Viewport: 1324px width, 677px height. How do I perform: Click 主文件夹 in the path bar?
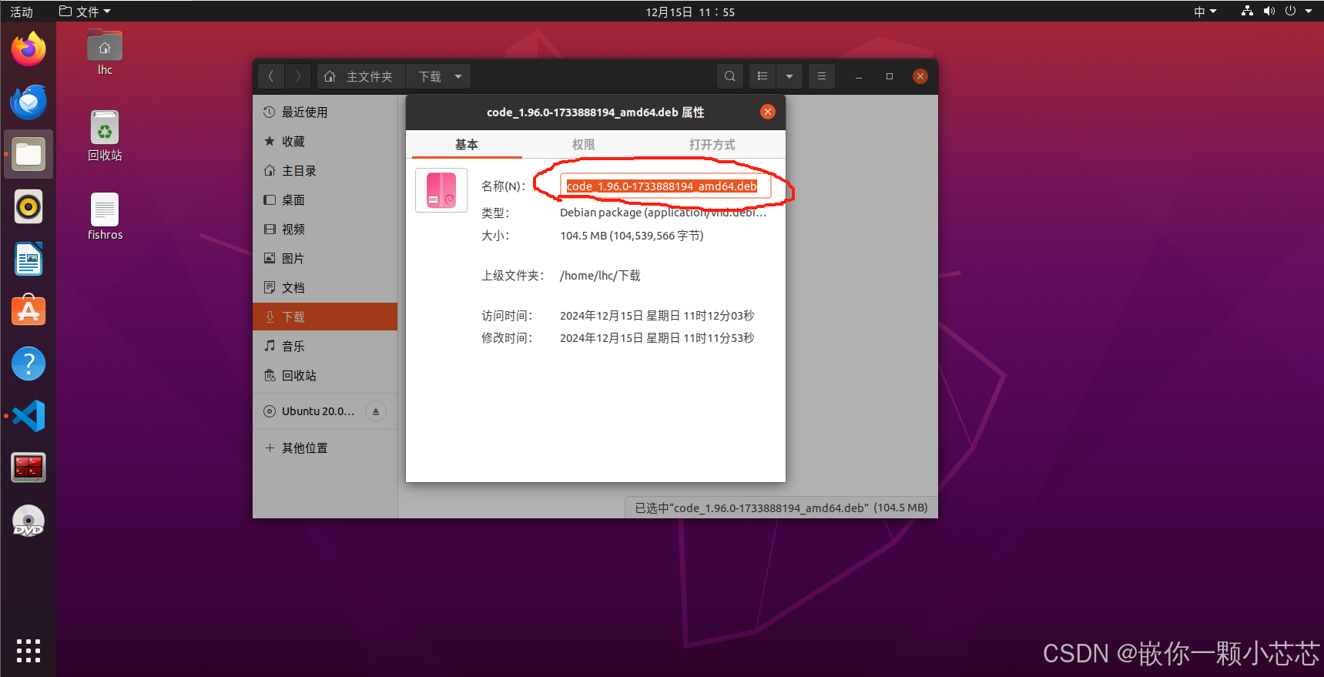point(361,76)
